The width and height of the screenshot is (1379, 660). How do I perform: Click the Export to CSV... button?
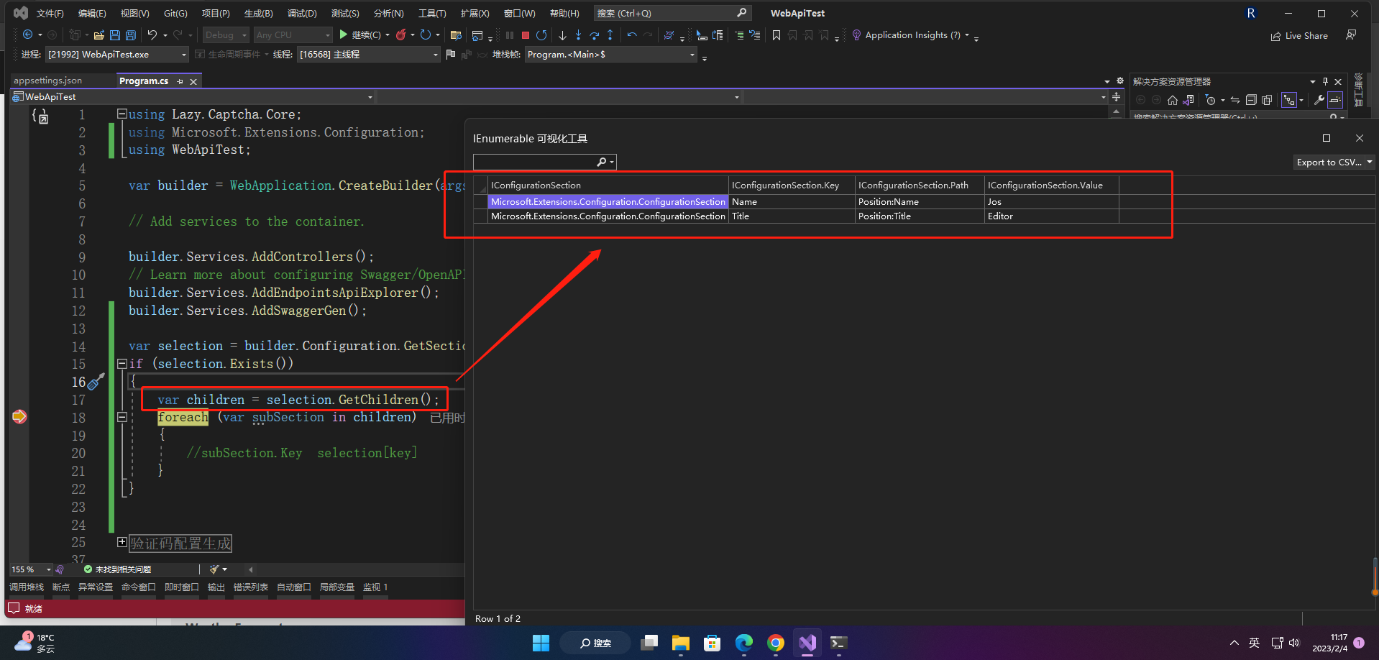pos(1329,162)
